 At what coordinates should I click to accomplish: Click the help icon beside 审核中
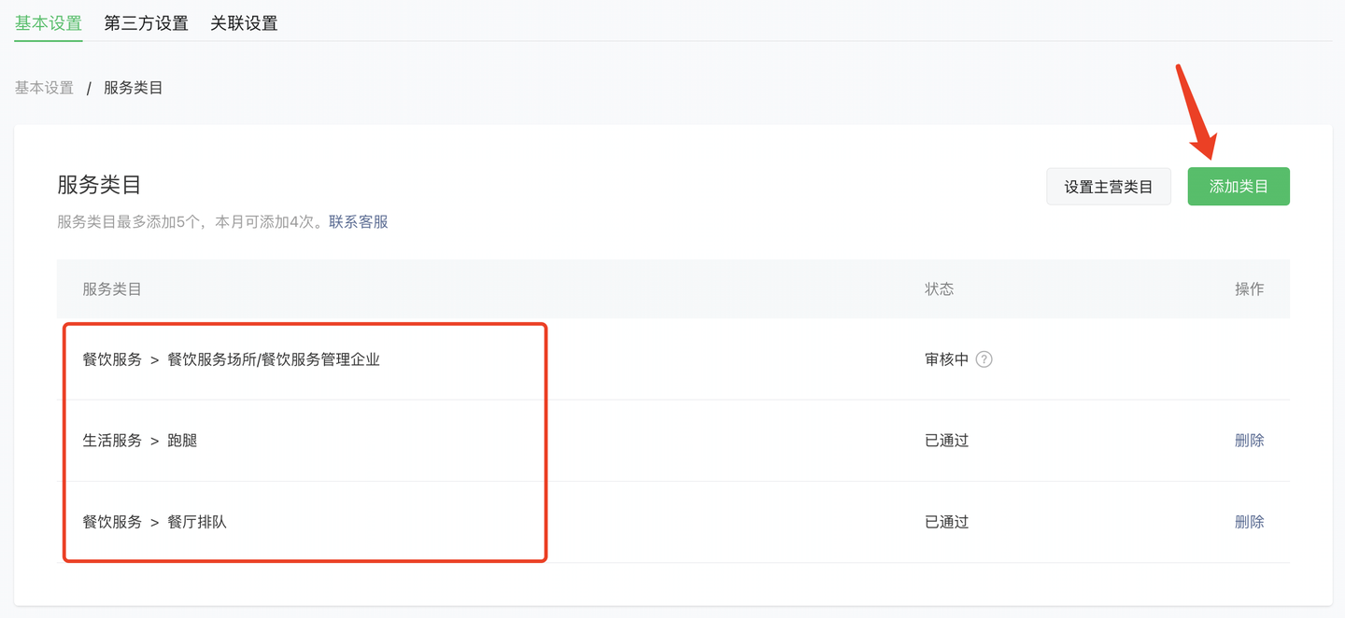click(984, 359)
